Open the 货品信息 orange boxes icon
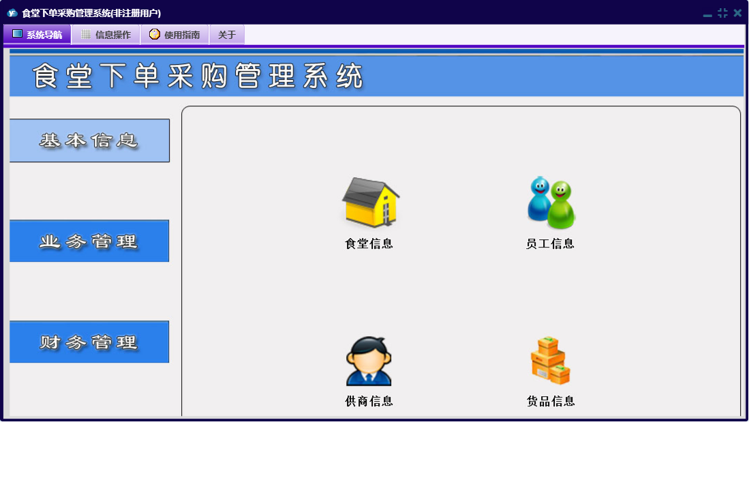This screenshot has width=749, height=493. (550, 361)
